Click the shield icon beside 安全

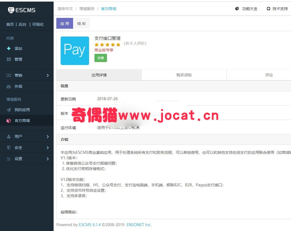(x=9, y=148)
